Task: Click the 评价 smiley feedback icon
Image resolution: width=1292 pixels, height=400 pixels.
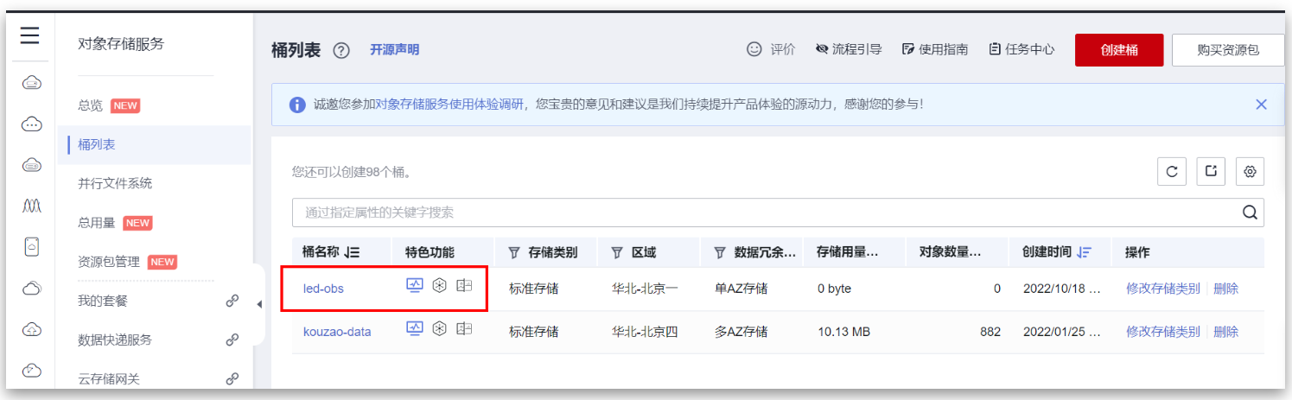Action: [x=754, y=49]
